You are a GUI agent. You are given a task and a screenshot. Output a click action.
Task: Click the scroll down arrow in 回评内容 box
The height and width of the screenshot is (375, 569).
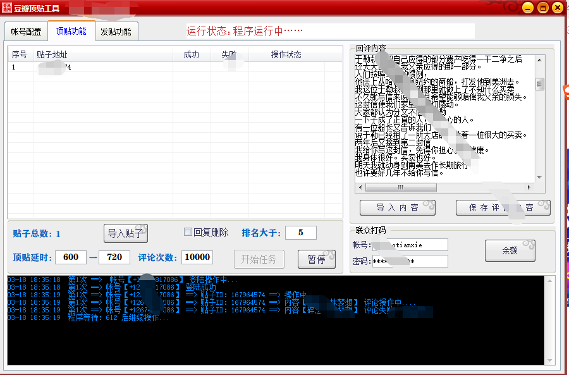539,176
